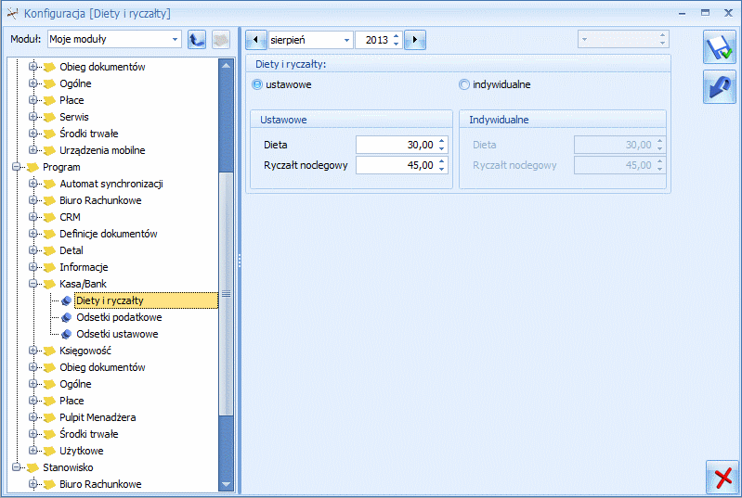Click the Księgowość folder icon
The height and width of the screenshot is (498, 742).
(49, 351)
